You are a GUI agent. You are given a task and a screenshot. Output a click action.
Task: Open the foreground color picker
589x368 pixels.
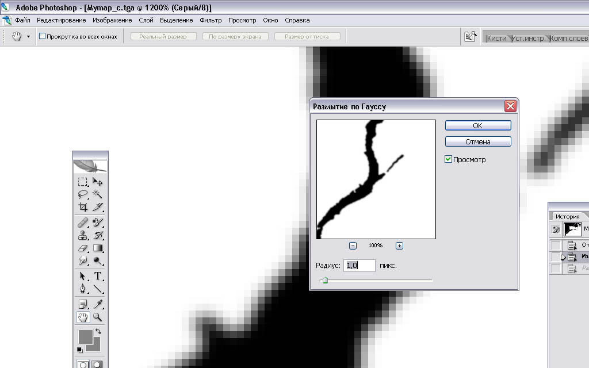(x=85, y=336)
